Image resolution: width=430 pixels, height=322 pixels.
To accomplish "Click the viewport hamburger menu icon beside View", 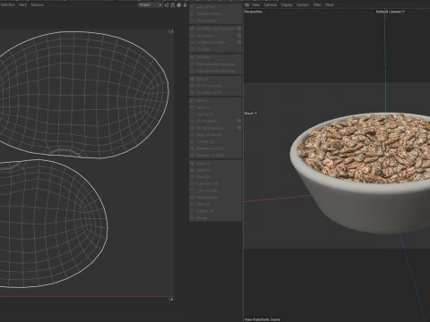I will (x=247, y=4).
